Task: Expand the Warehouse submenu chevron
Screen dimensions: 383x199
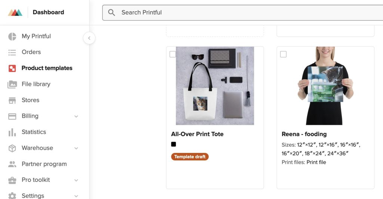Action: click(76, 148)
